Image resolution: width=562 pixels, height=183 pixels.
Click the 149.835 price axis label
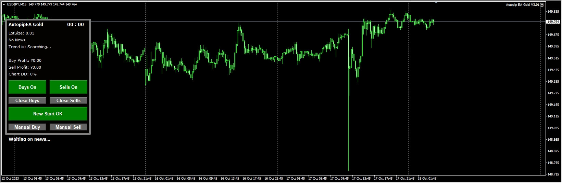(x=553, y=12)
